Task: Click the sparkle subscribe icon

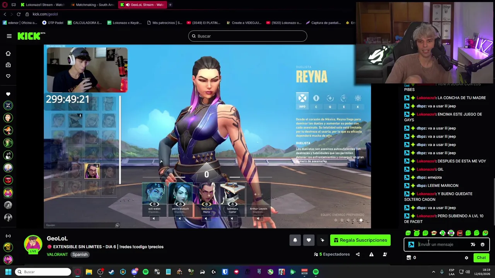Action: [322, 240]
